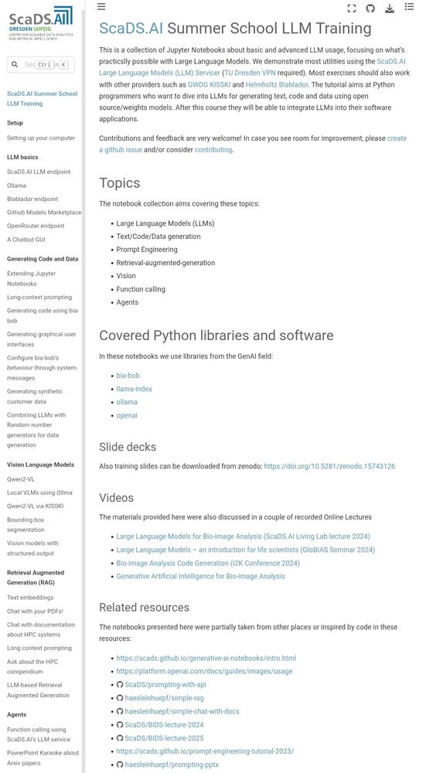426x773 pixels.
Task: Open the openai library link
Action: pos(127,415)
